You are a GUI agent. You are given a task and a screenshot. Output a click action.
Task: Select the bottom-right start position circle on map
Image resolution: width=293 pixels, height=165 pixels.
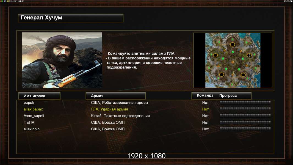click(x=243, y=75)
